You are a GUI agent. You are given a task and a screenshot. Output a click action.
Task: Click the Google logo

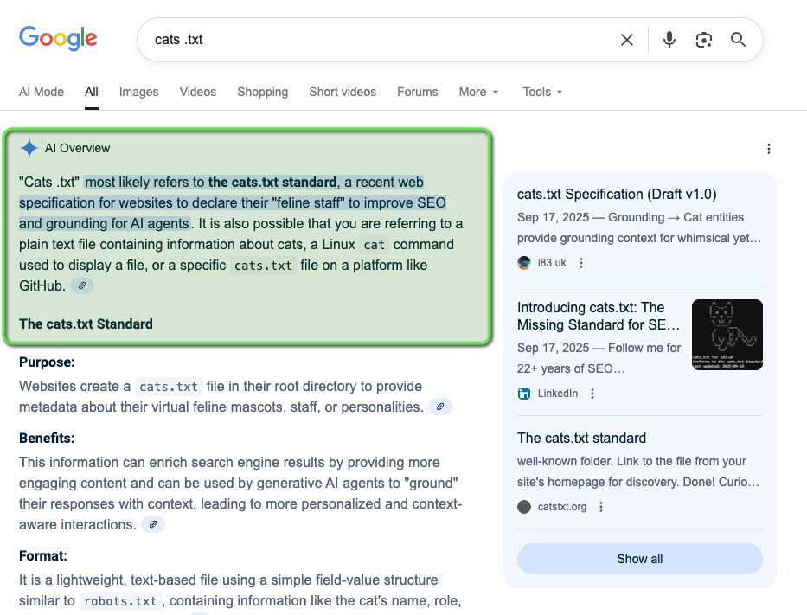click(57, 38)
